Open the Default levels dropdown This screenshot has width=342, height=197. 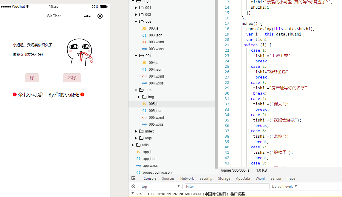coord(284,186)
